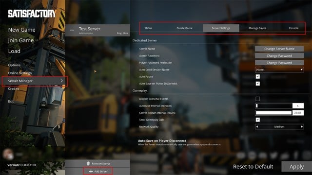Go to the Manage Saves tab
This screenshot has width=312, height=175.
click(257, 28)
